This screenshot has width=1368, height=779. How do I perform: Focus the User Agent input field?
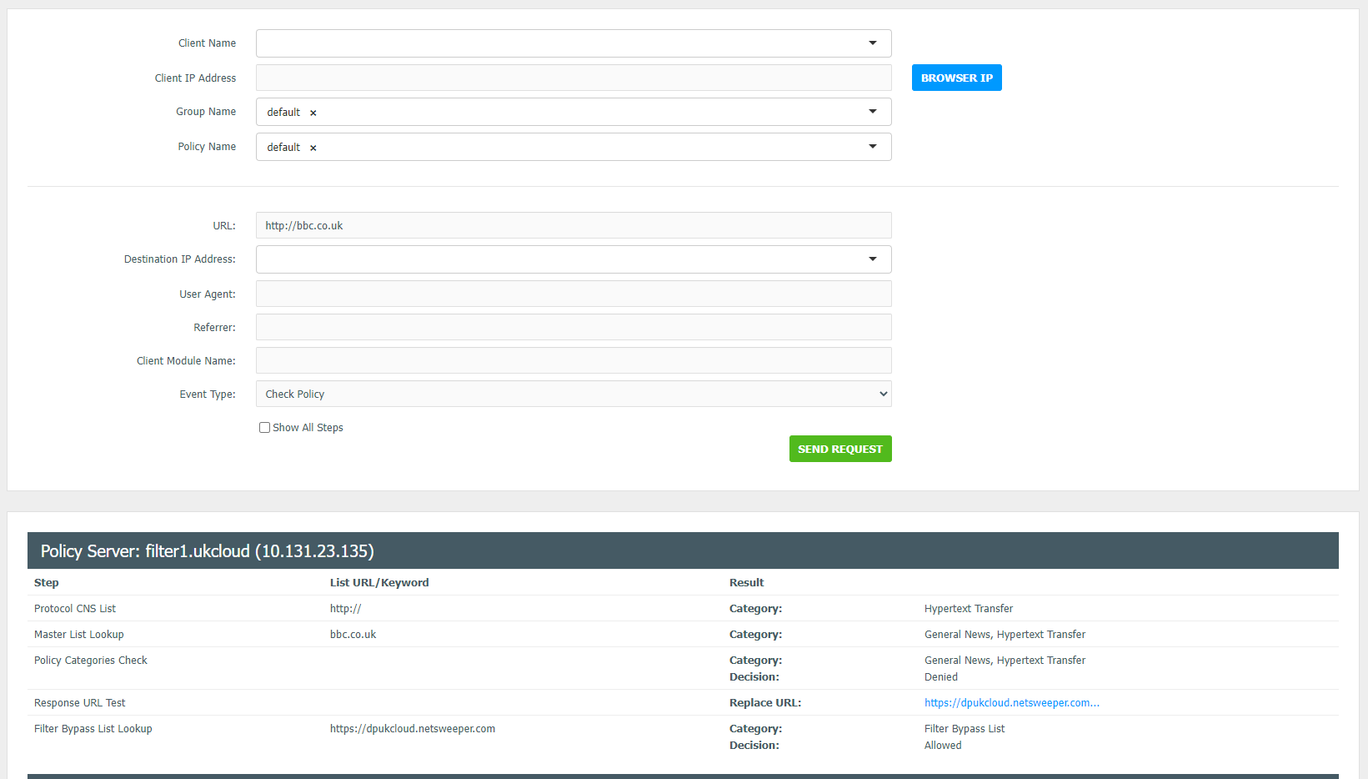click(x=574, y=294)
